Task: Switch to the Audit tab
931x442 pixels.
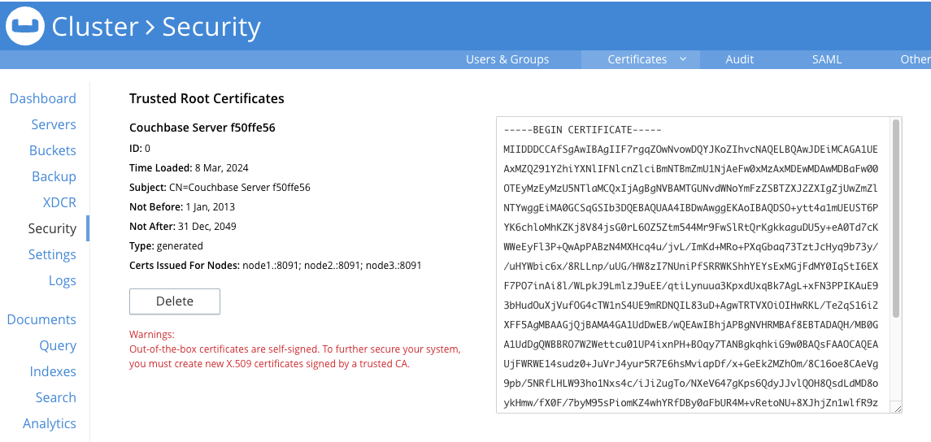Action: 739,59
